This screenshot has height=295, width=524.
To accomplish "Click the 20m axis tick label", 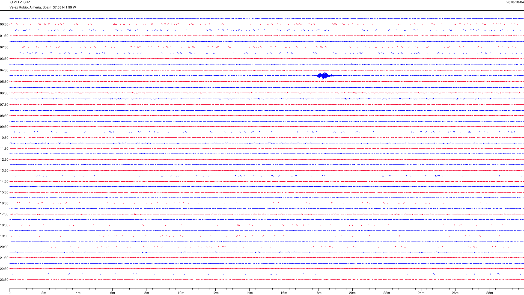I will tap(352, 293).
